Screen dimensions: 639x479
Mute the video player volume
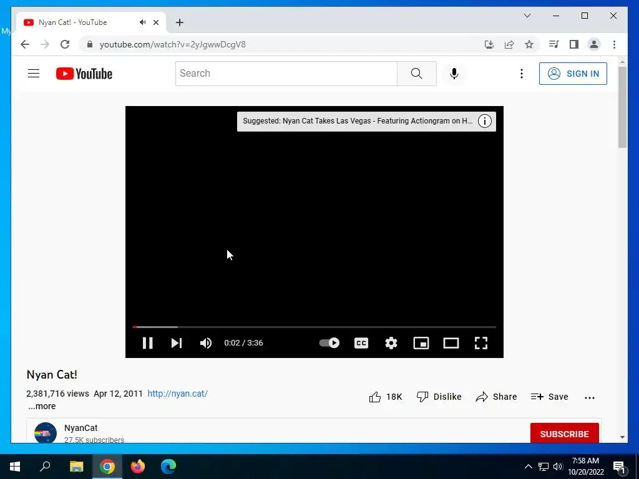click(206, 343)
